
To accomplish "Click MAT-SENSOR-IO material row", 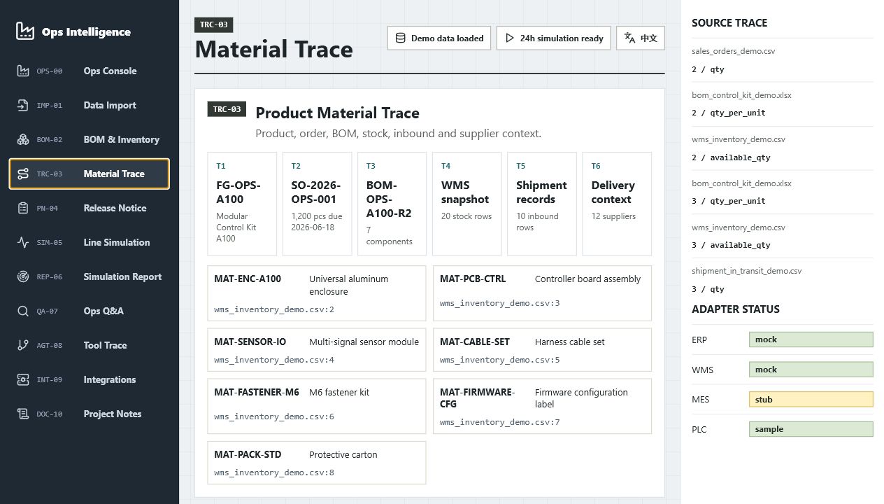I will (x=317, y=350).
